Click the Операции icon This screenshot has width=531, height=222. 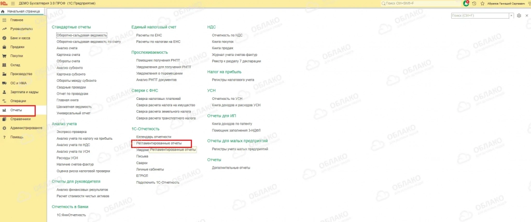pos(4,101)
